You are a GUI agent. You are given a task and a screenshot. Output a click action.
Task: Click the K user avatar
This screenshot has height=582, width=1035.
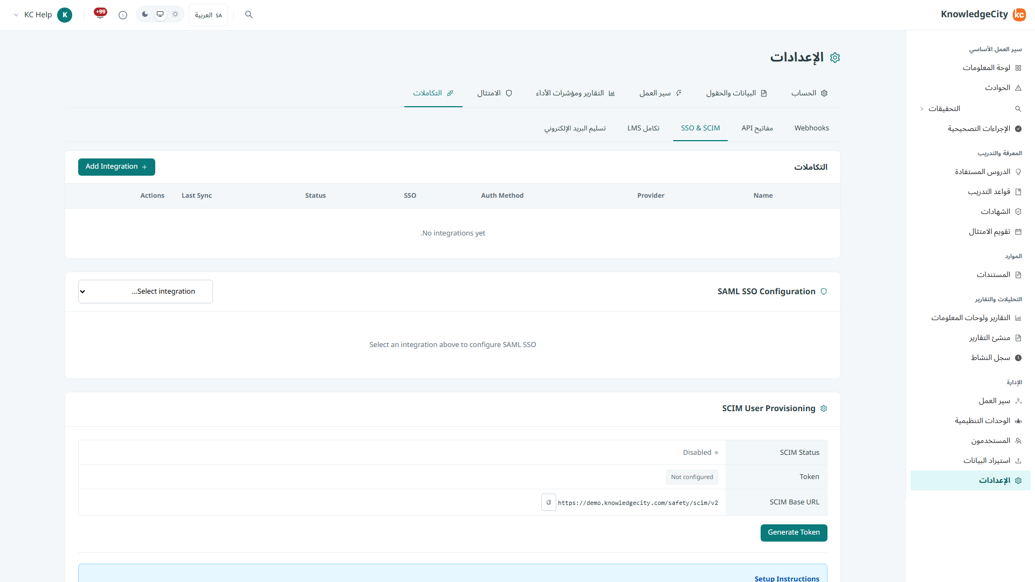(x=65, y=15)
